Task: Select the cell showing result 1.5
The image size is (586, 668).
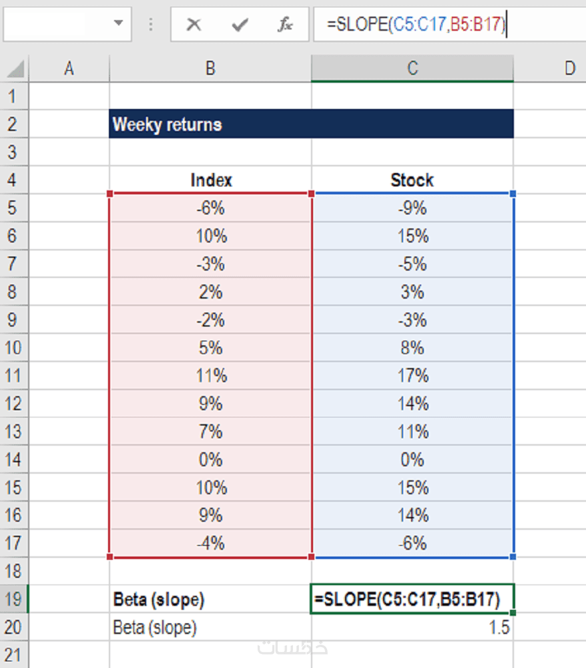Action: 412,628
